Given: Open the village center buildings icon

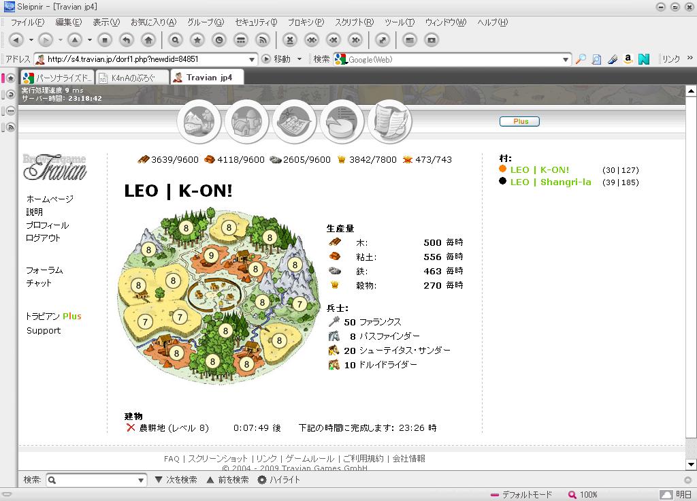Looking at the screenshot, I should (x=246, y=121).
